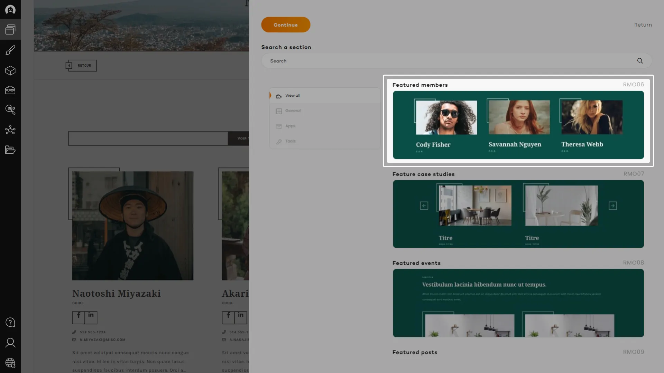Open the network connections icon
The height and width of the screenshot is (373, 664).
click(x=10, y=130)
